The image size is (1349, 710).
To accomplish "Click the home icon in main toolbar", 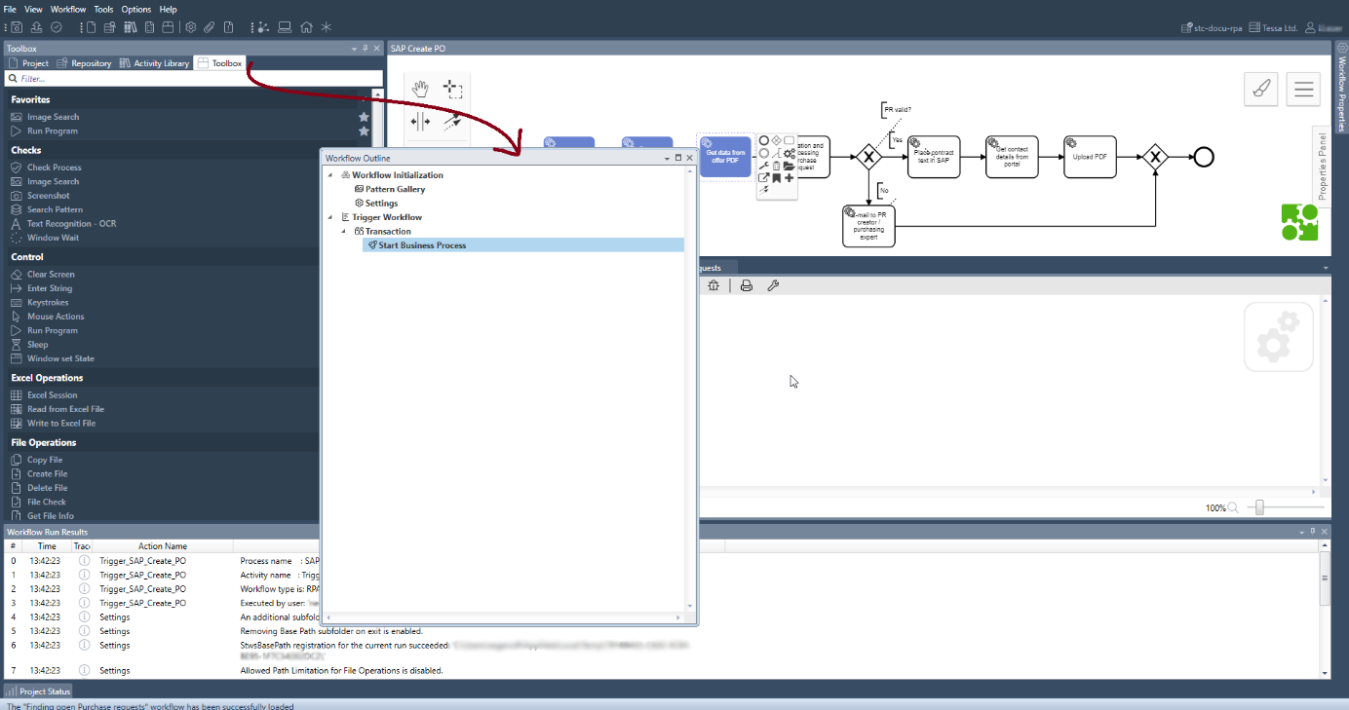I will [306, 27].
